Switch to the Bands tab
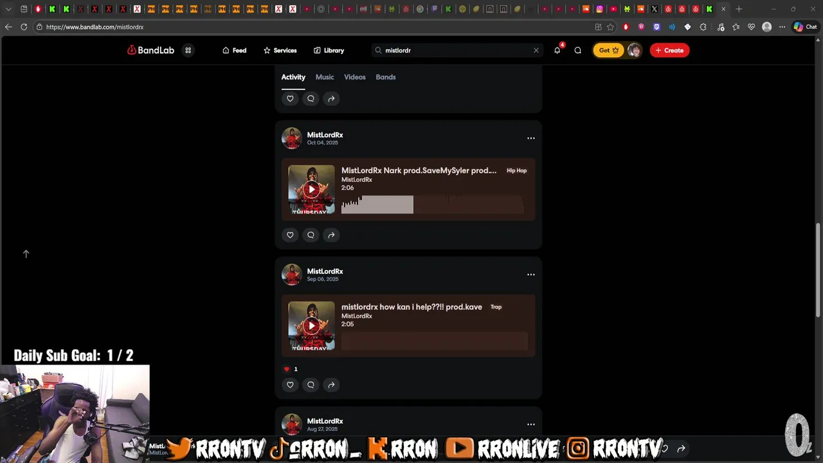The height and width of the screenshot is (463, 823). point(386,77)
